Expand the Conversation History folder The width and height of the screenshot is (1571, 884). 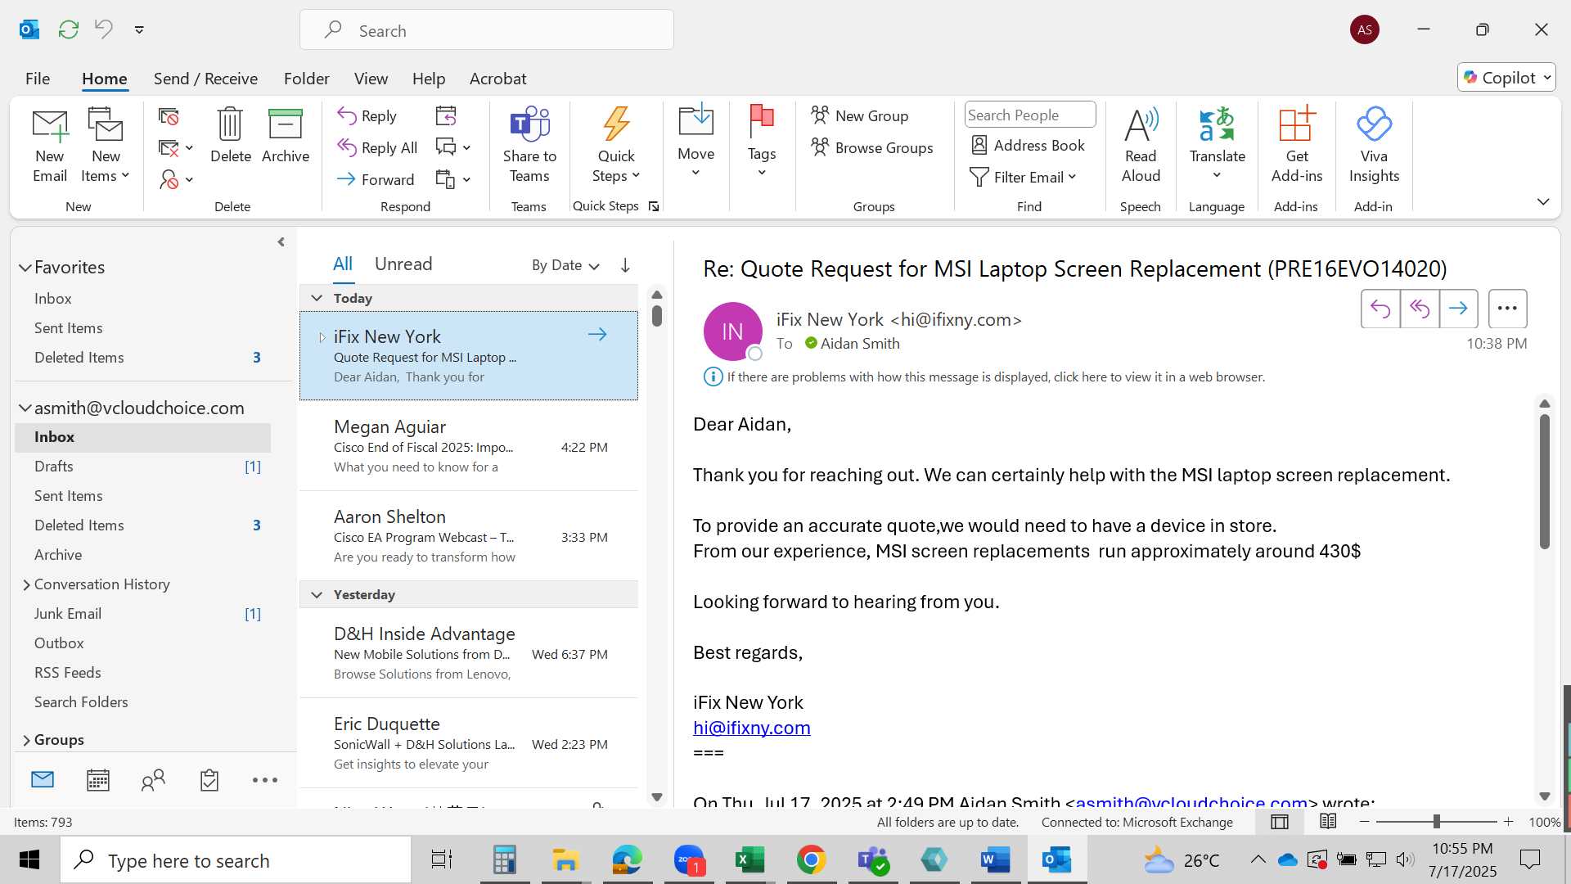(26, 584)
